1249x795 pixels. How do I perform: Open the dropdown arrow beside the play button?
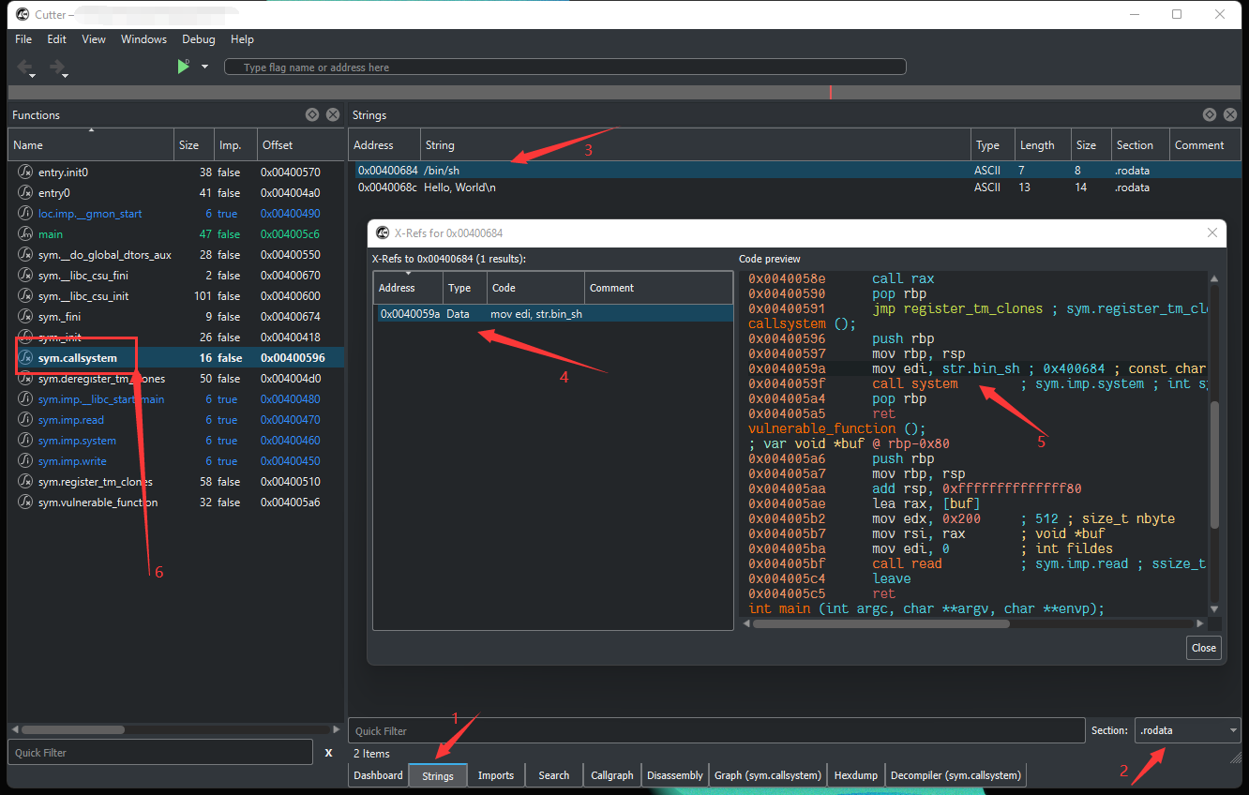(x=204, y=67)
